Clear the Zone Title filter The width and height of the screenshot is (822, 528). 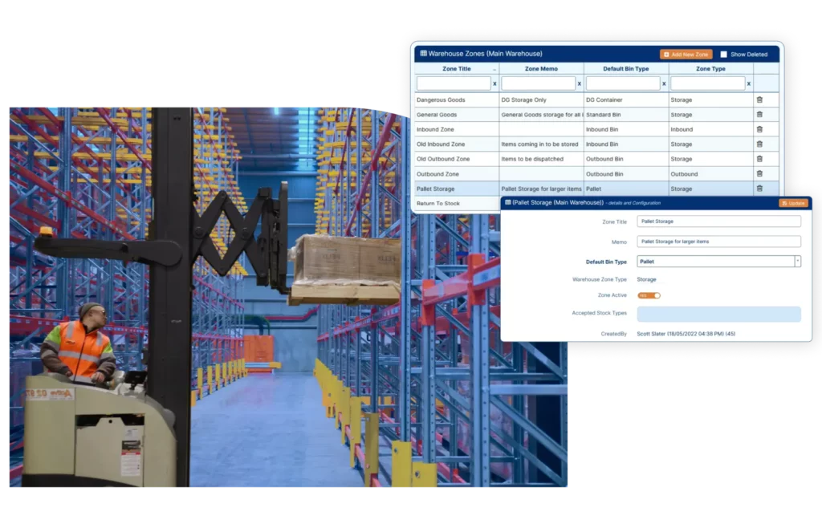pos(493,83)
